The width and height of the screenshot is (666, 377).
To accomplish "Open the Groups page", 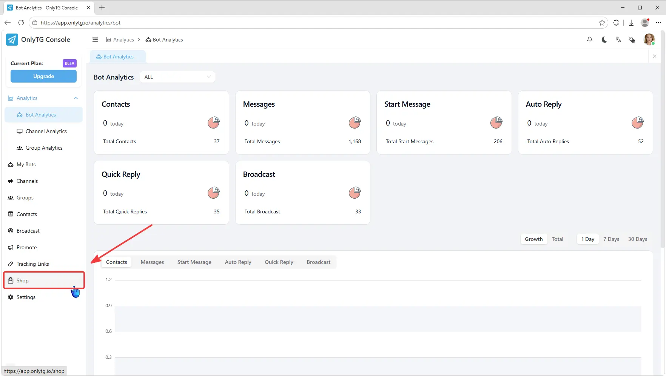I will (44, 198).
